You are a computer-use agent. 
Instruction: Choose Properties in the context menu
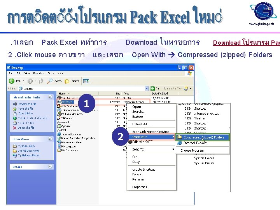click(x=152, y=187)
